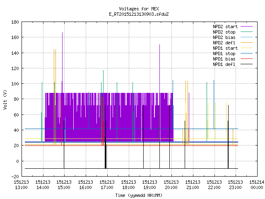Click the 40 y-axis tick label

pyautogui.click(x=16, y=130)
